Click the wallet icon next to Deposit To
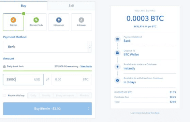 [x=117, y=53]
